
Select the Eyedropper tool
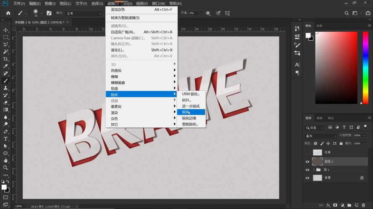coord(5,66)
